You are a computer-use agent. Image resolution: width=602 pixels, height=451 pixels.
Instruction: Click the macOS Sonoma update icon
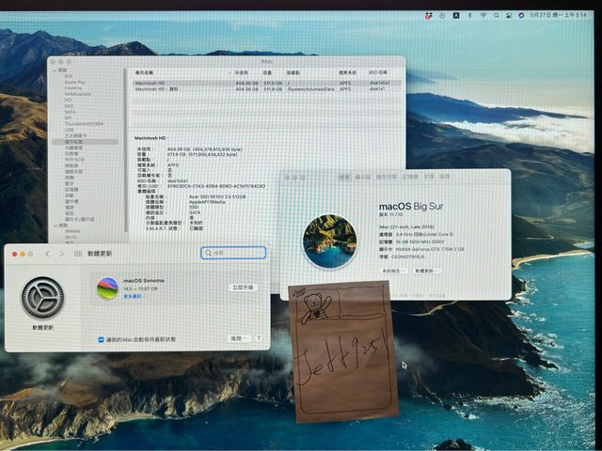(107, 288)
